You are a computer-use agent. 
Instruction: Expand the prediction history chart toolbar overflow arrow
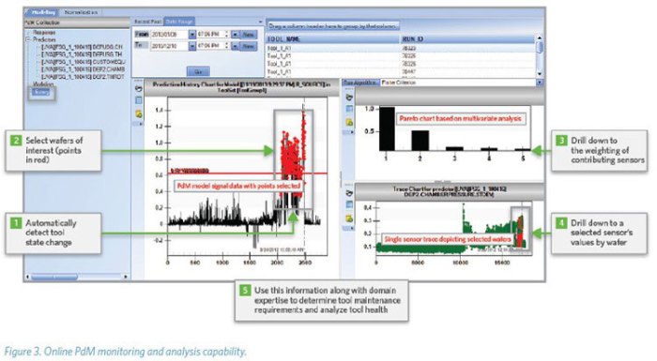(141, 124)
